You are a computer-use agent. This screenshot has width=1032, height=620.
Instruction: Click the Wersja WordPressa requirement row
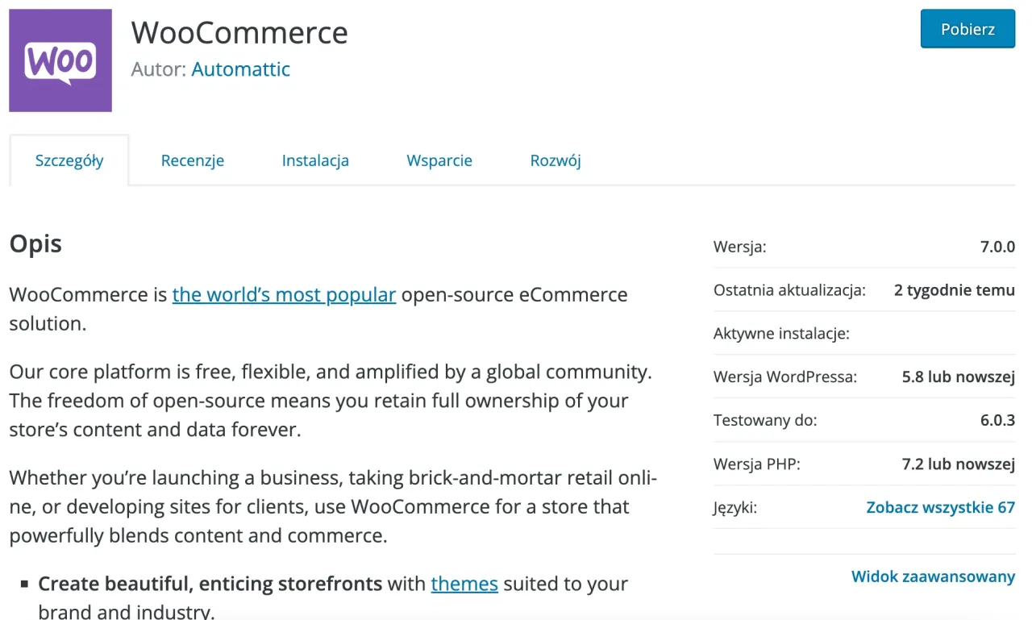(x=863, y=377)
